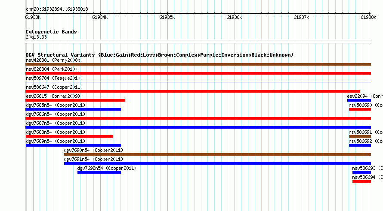Click the esv26615 (Conrad2009) label
The width and height of the screenshot is (383, 211).
53,96
